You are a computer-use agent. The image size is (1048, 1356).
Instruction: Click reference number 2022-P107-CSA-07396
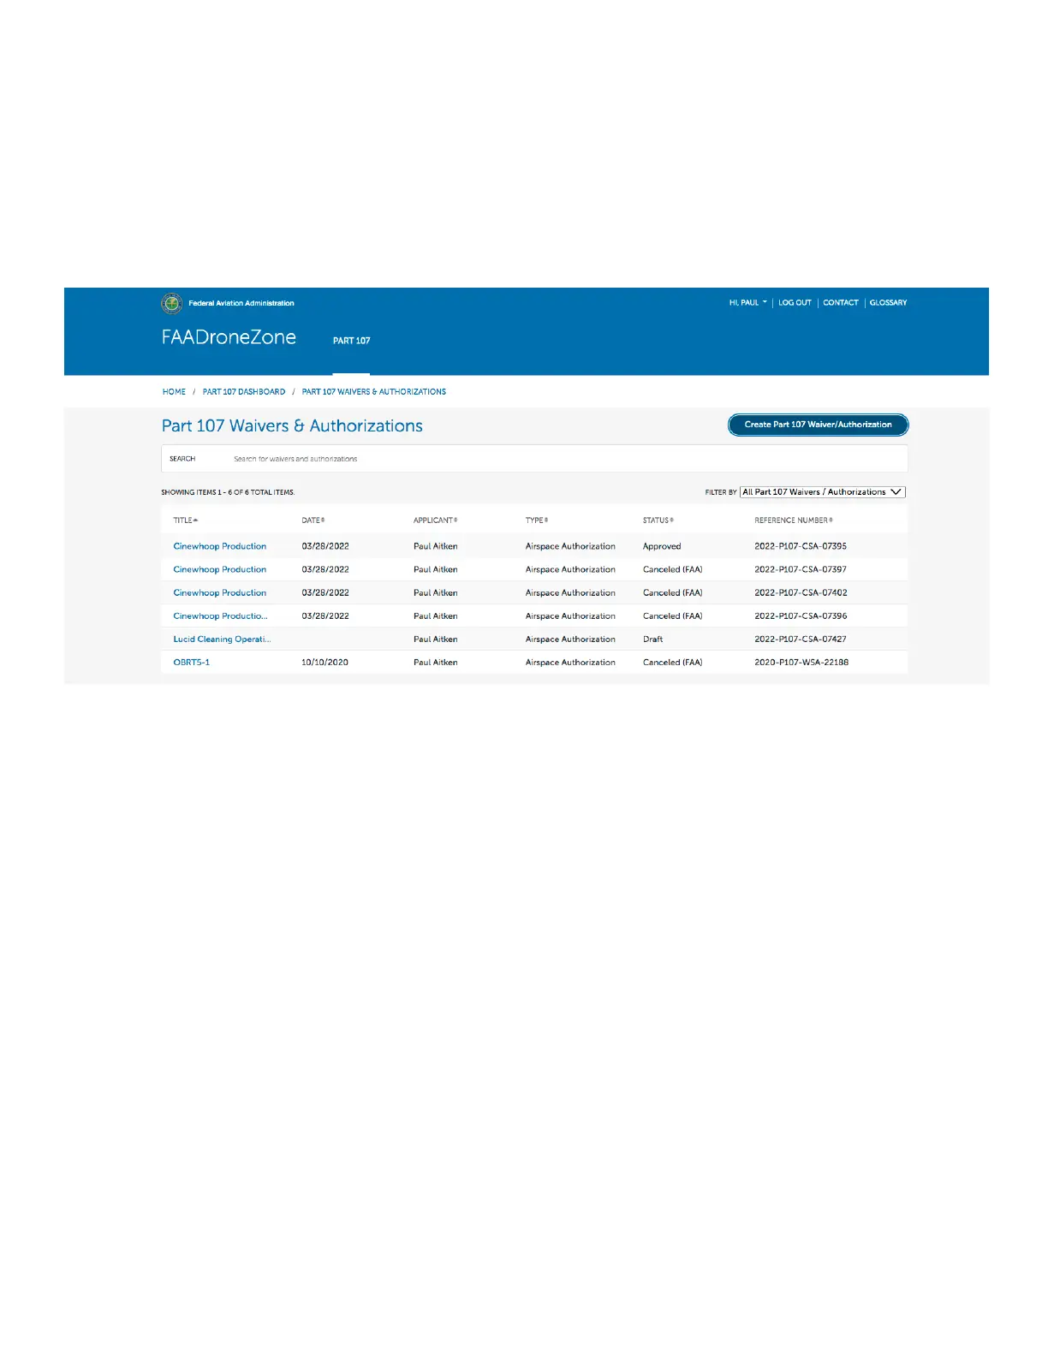[x=801, y=616]
